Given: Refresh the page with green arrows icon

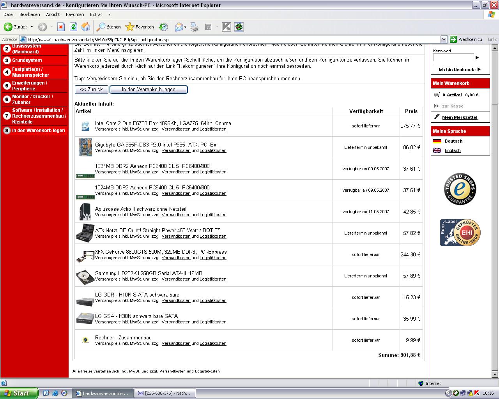Looking at the screenshot, I should [x=73, y=27].
